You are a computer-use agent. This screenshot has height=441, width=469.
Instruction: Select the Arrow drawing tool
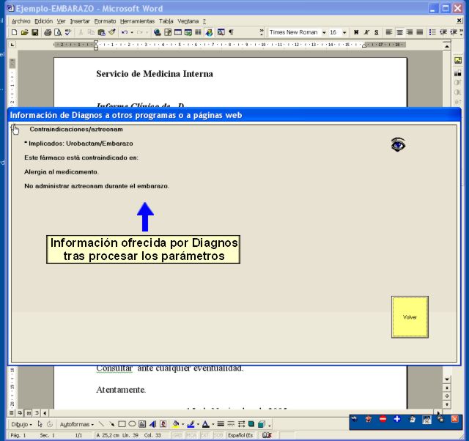coord(111,424)
